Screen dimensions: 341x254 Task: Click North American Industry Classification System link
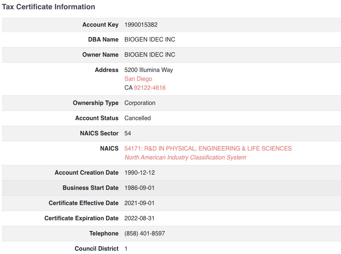tap(185, 157)
